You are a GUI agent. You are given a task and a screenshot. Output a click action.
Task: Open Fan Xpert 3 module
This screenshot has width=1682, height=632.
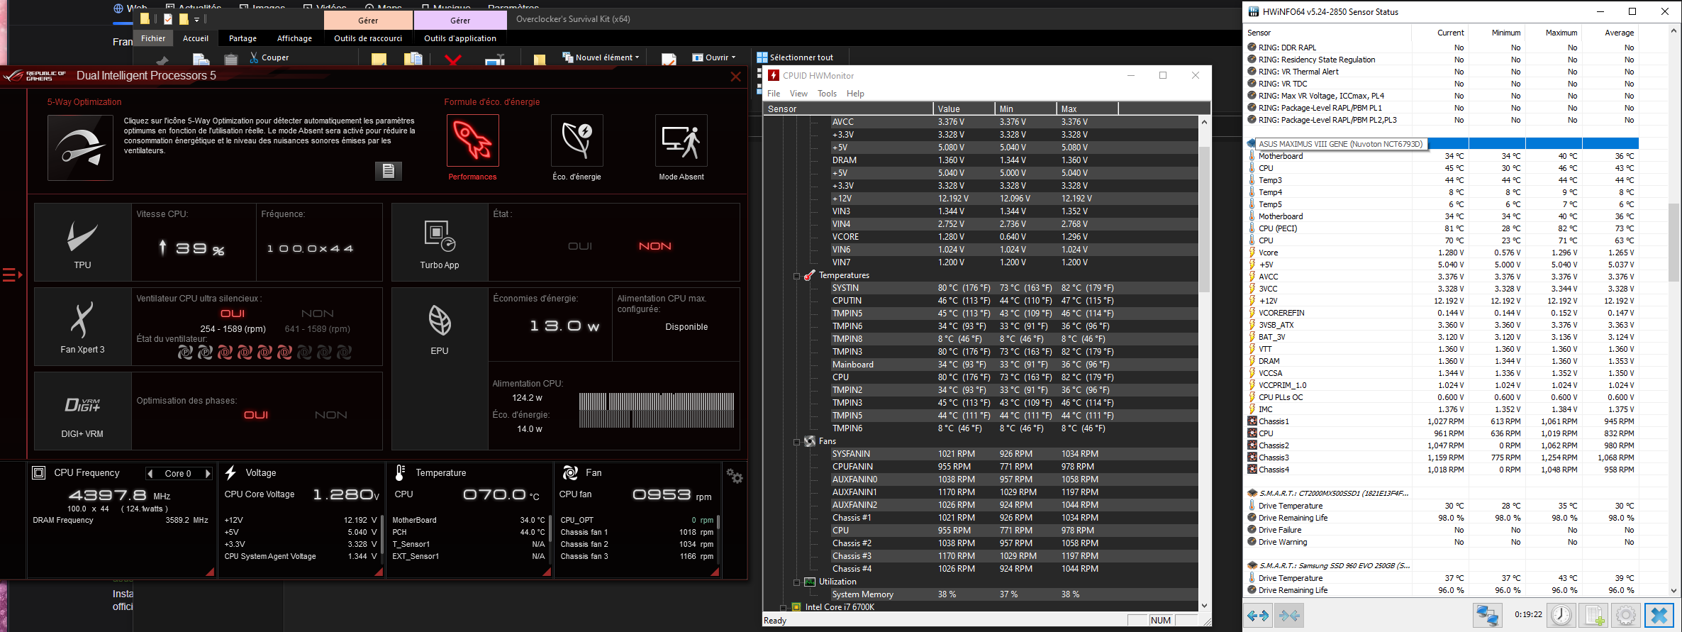click(82, 326)
